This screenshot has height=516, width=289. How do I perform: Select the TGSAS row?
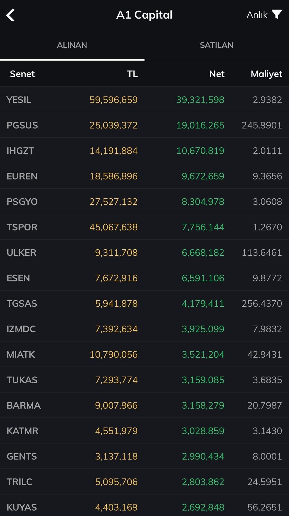coord(144,303)
